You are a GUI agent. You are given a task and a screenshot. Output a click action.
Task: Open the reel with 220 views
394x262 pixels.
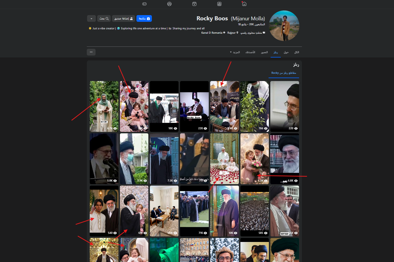pyautogui.click(x=285, y=106)
